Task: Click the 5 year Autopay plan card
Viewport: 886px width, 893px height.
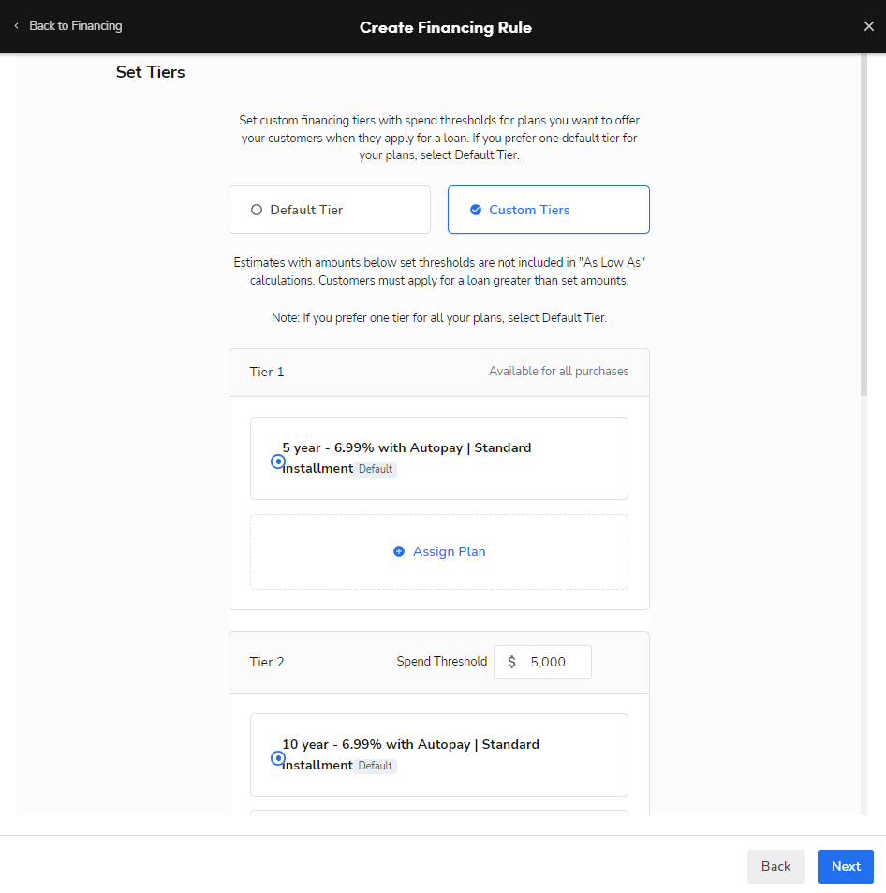Action: click(x=439, y=459)
